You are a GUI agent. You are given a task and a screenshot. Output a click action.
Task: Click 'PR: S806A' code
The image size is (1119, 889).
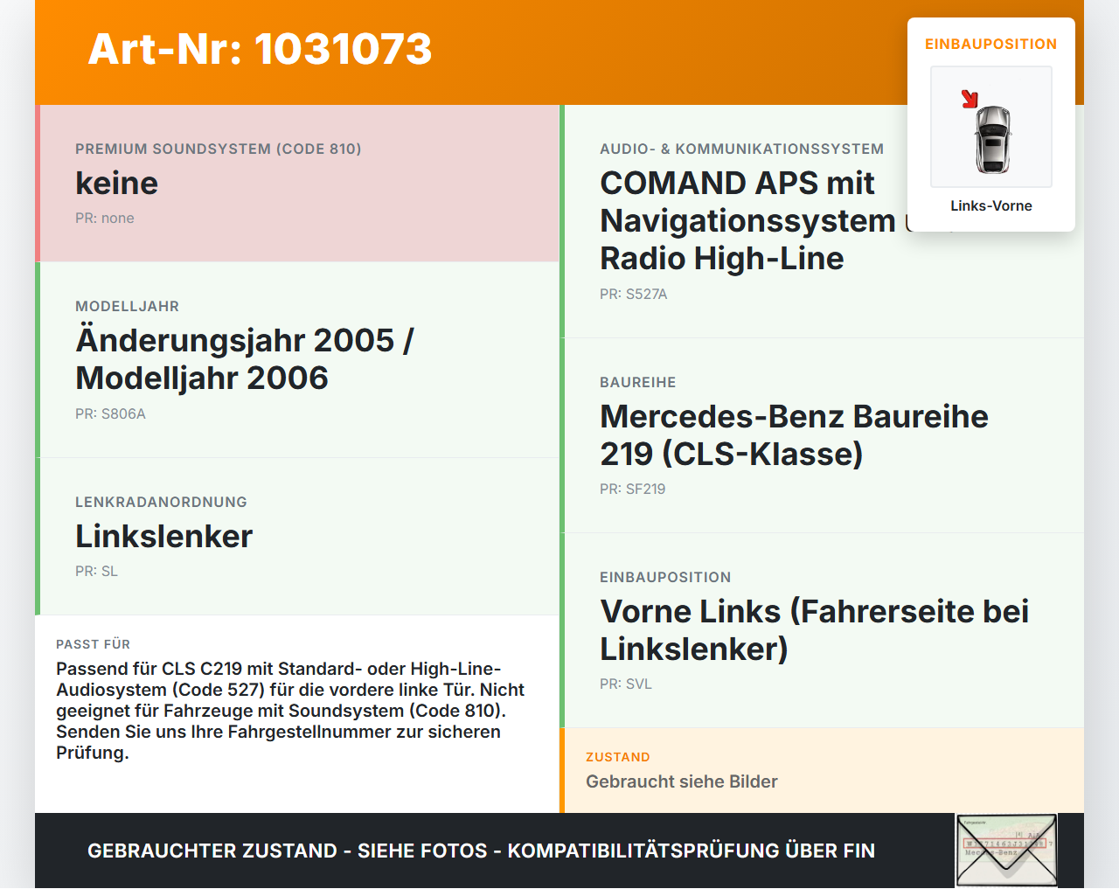[x=110, y=413]
